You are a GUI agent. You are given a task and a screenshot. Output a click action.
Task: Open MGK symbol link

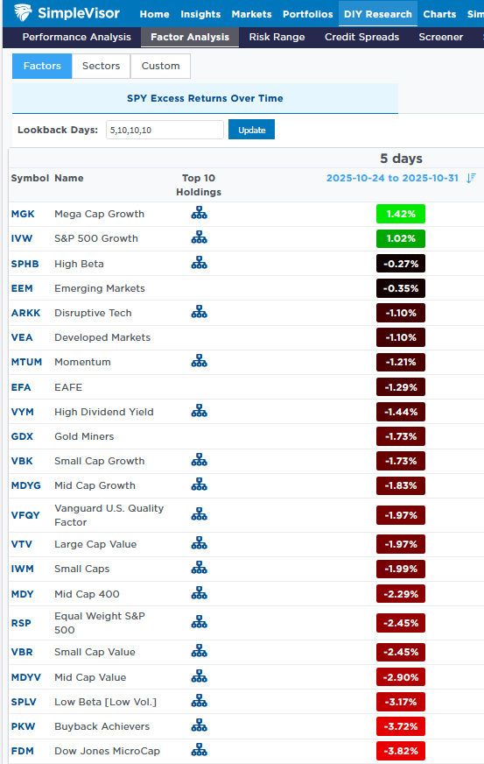click(23, 214)
